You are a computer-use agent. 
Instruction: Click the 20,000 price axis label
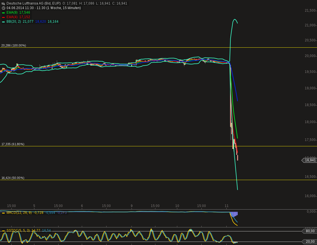coord(310,56)
